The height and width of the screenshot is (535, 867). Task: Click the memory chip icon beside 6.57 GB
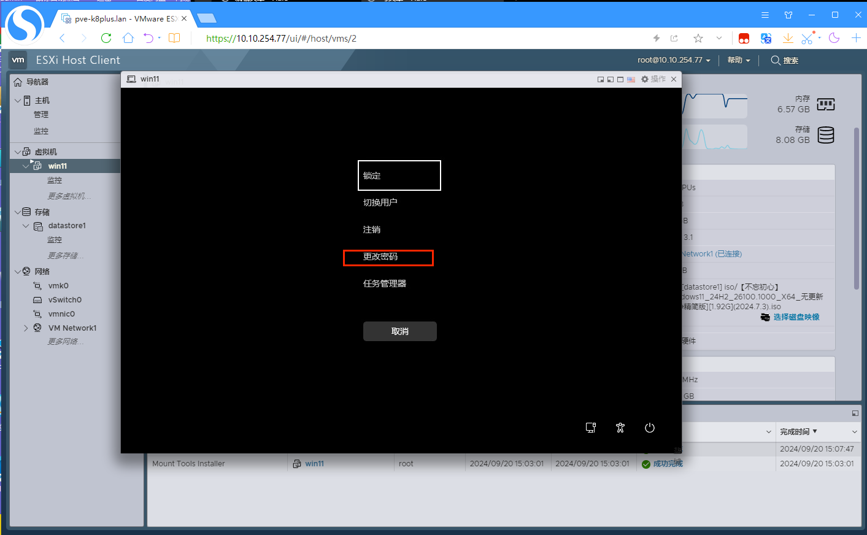(826, 104)
